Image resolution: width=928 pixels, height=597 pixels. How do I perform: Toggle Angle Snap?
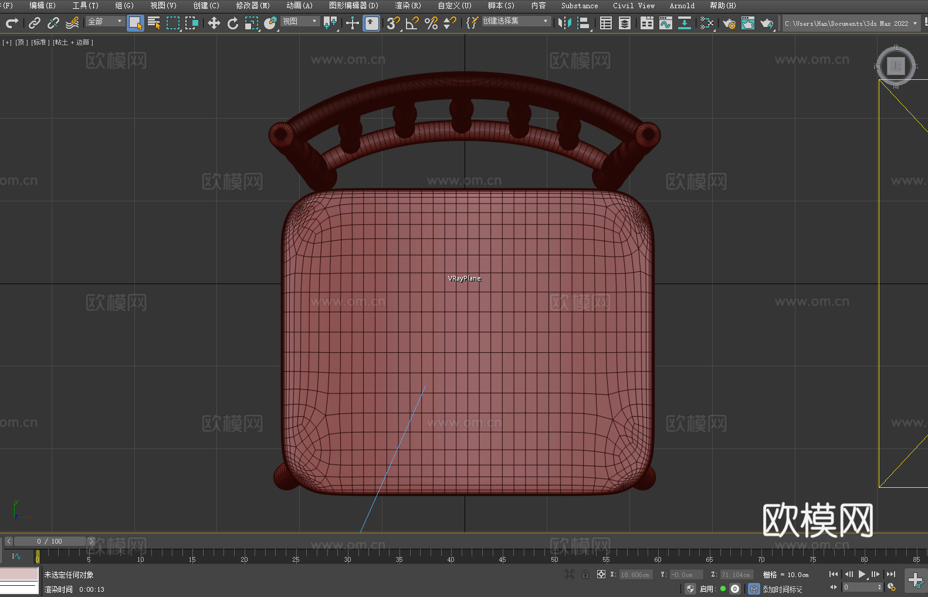coord(412,23)
